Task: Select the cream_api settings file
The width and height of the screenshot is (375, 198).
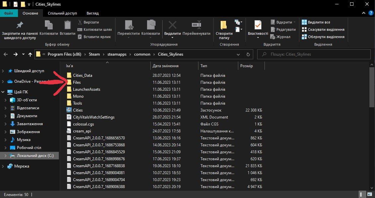Action: point(82,131)
